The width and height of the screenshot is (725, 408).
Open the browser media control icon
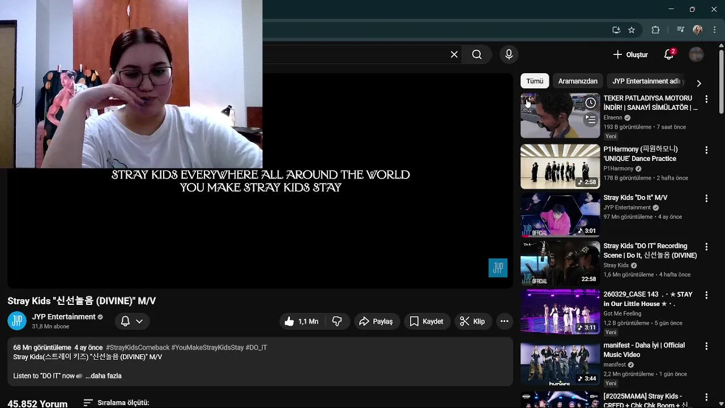pos(681,30)
